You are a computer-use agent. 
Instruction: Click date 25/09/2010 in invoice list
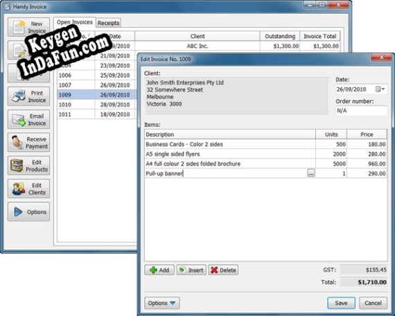pos(115,76)
